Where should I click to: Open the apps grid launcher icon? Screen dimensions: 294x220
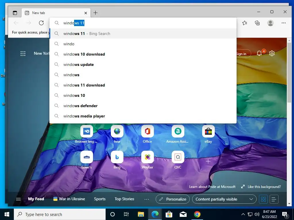pyautogui.click(x=23, y=54)
